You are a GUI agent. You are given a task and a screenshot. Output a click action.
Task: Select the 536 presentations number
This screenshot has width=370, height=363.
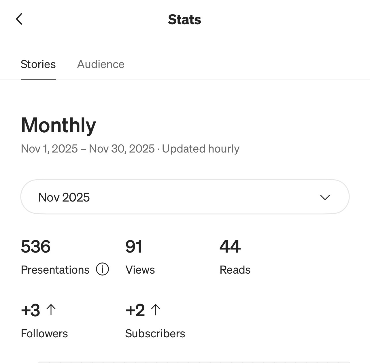click(36, 247)
